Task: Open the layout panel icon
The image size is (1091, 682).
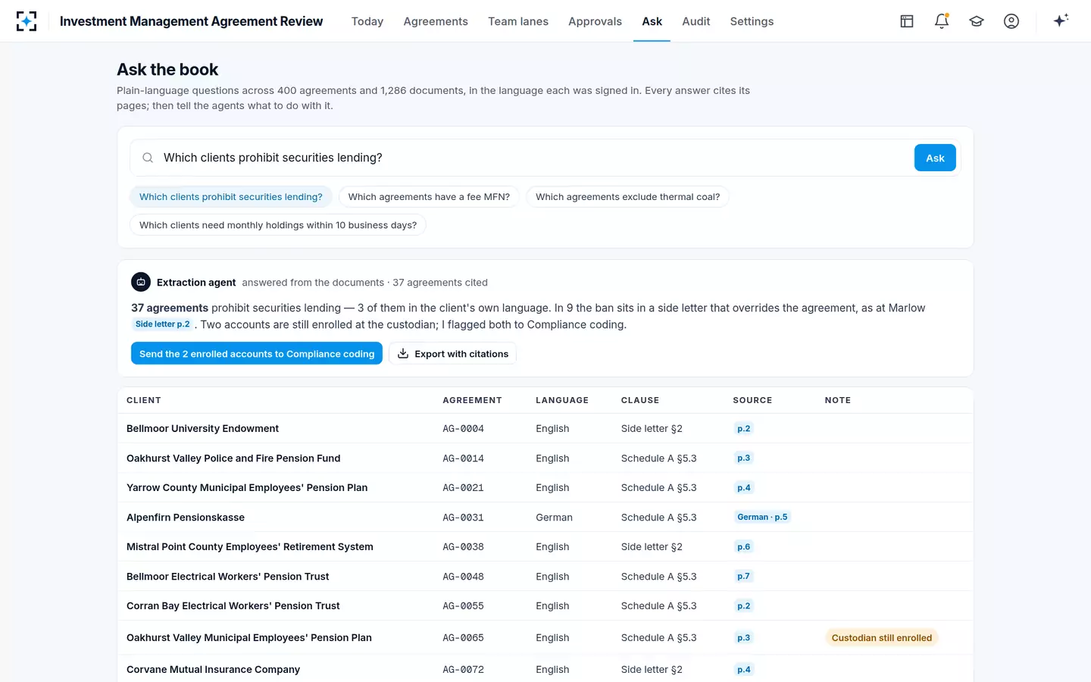Action: coord(907,21)
